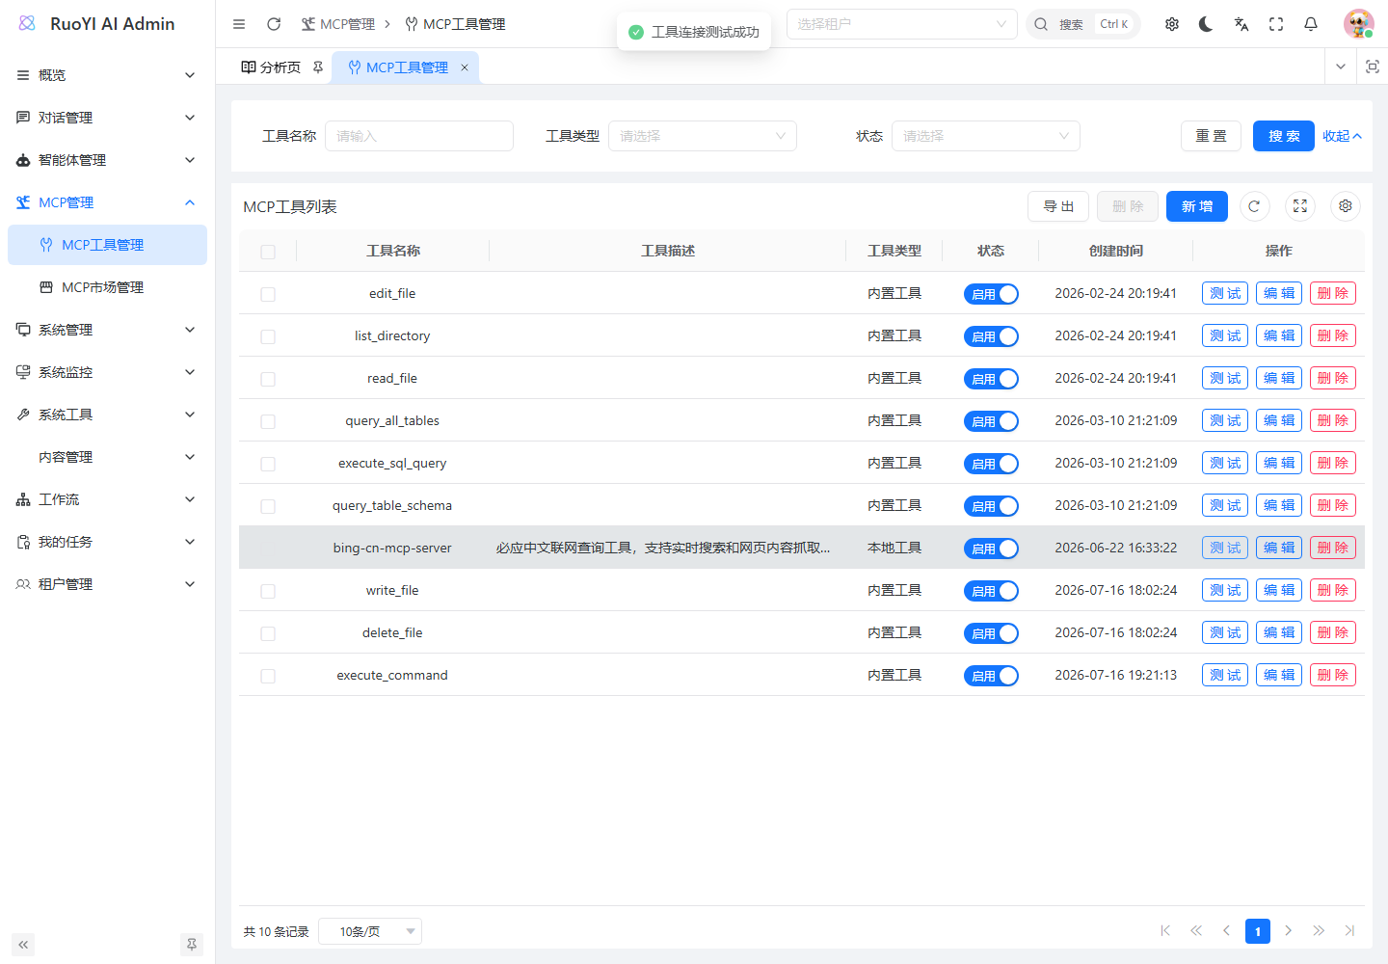Refresh the MCP工具列表 table
1388x964 pixels.
click(1254, 206)
